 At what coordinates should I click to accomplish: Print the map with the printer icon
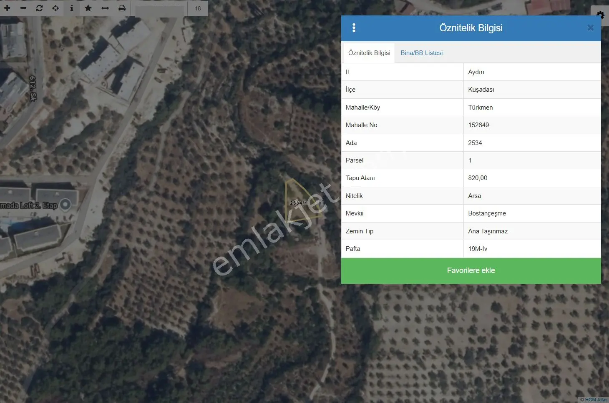click(x=122, y=8)
